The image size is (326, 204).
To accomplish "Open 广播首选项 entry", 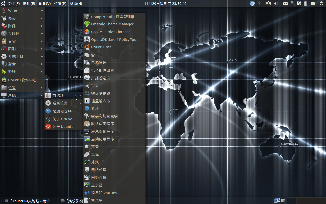I will click(114, 78).
